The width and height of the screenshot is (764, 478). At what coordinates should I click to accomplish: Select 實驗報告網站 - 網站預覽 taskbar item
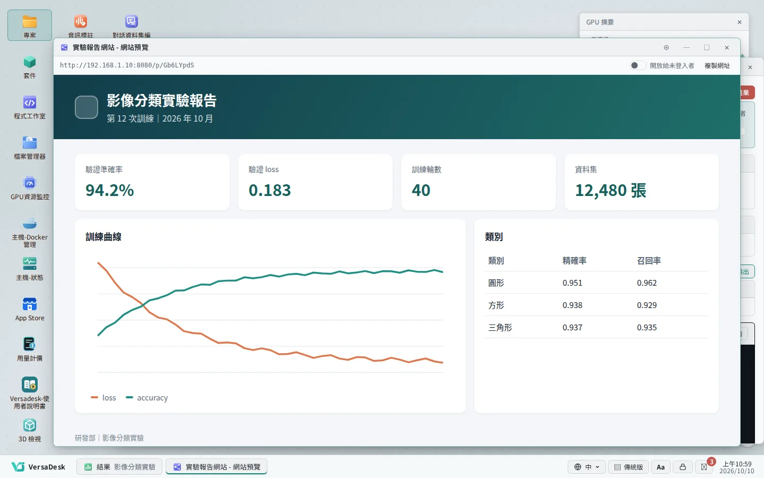[x=216, y=467]
